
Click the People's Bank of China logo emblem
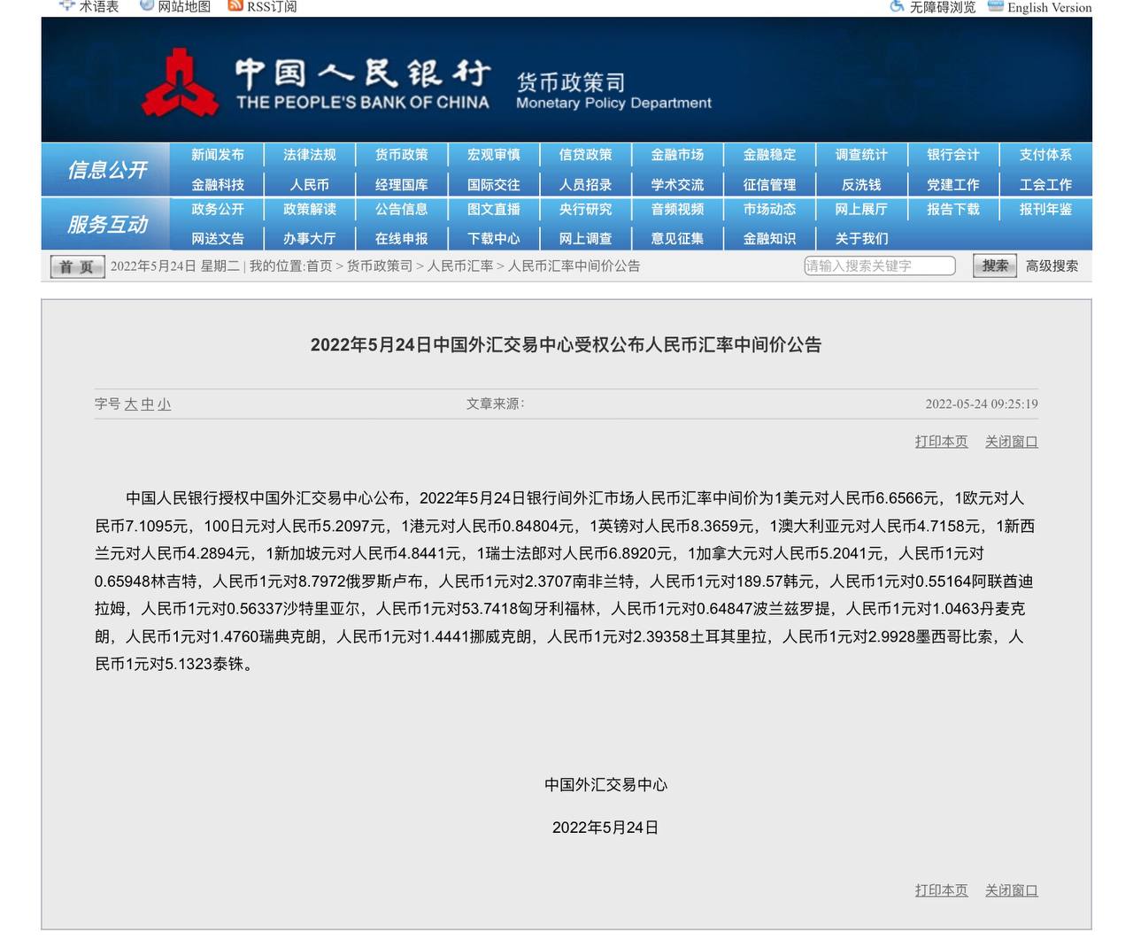pyautogui.click(x=181, y=83)
